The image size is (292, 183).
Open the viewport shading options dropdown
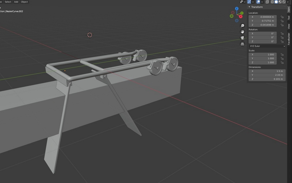289,2
